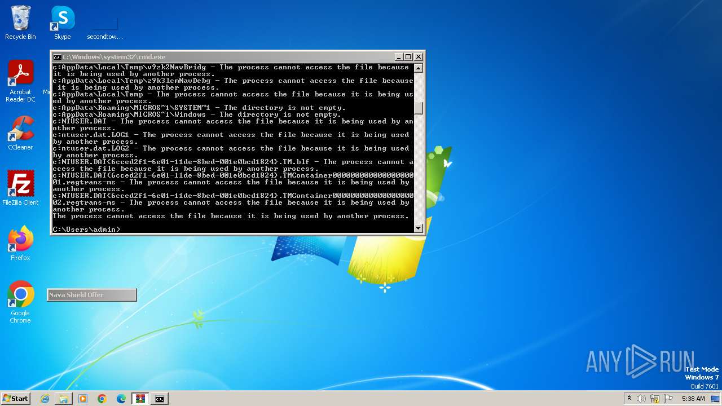This screenshot has width=722, height=406.
Task: Open FileZilla Client desktop shortcut
Action: pos(20,188)
